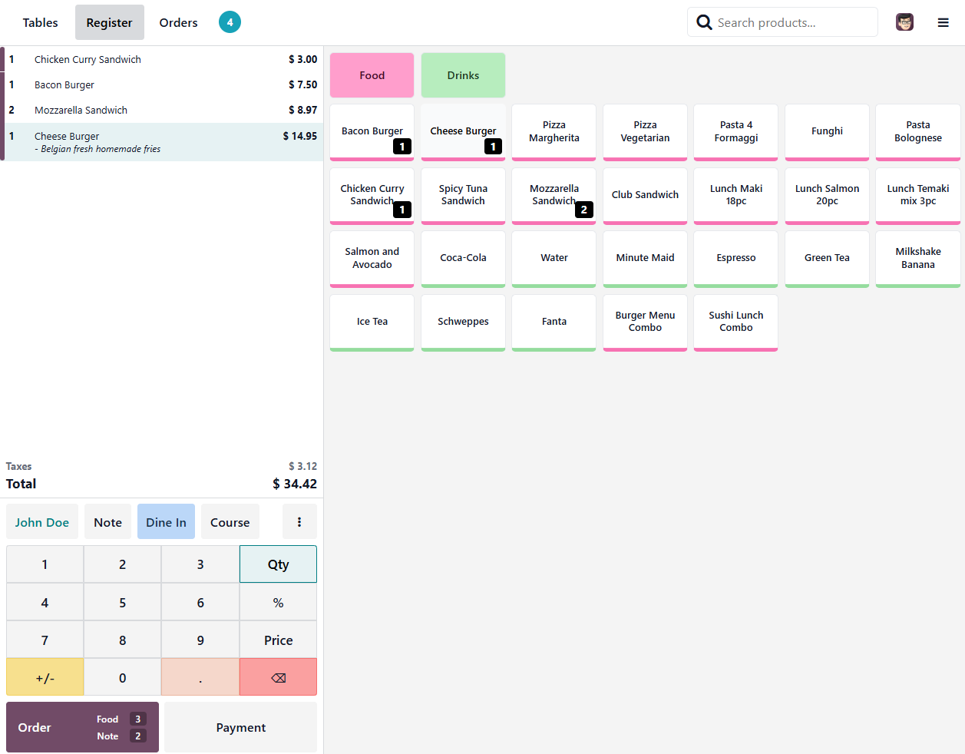The width and height of the screenshot is (965, 754).
Task: Open the Course selector
Action: point(230,522)
